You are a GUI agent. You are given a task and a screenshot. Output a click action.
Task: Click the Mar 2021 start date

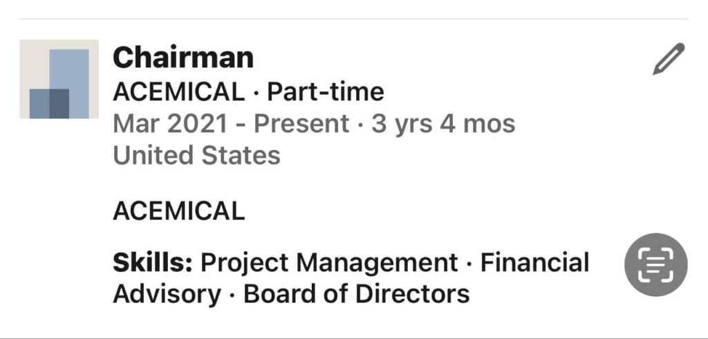(x=170, y=124)
